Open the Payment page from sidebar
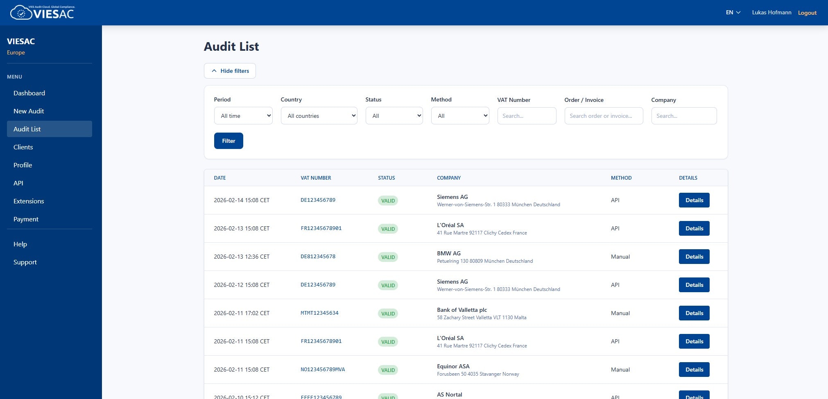Screen dimensions: 828x399 [26, 219]
